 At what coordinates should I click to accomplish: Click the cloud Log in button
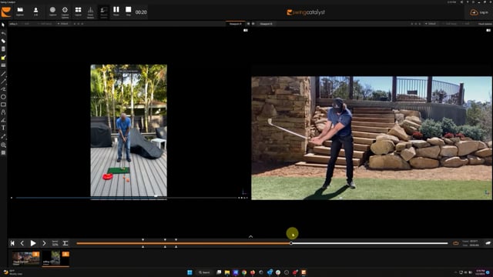(479, 12)
